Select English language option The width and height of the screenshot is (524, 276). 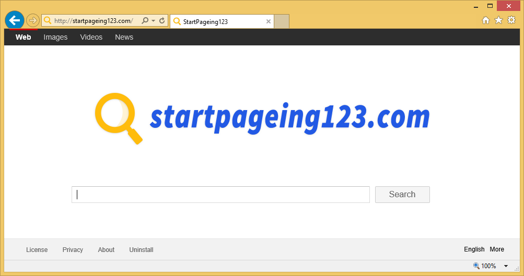click(x=474, y=249)
